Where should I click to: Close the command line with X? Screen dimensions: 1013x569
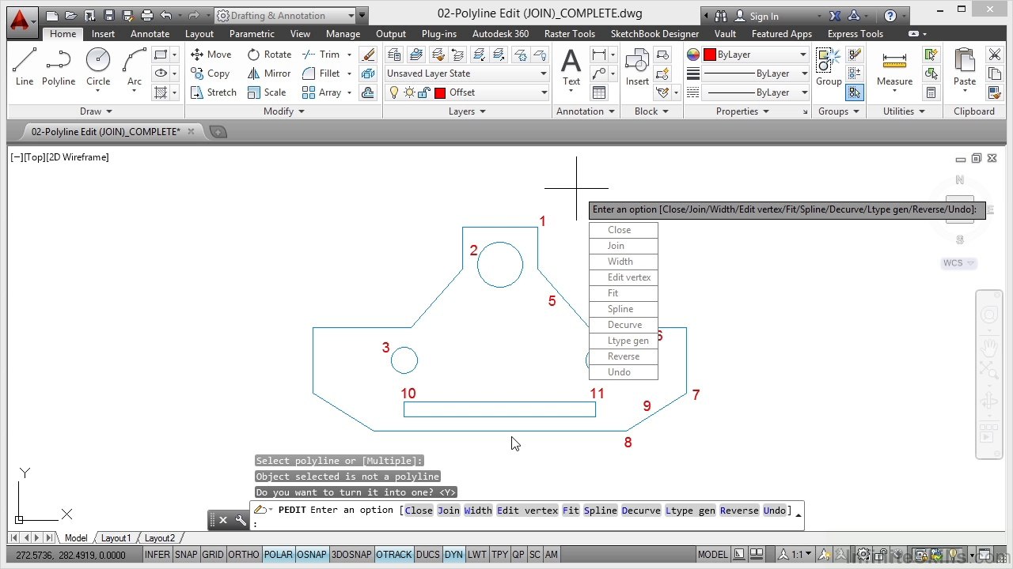223,520
